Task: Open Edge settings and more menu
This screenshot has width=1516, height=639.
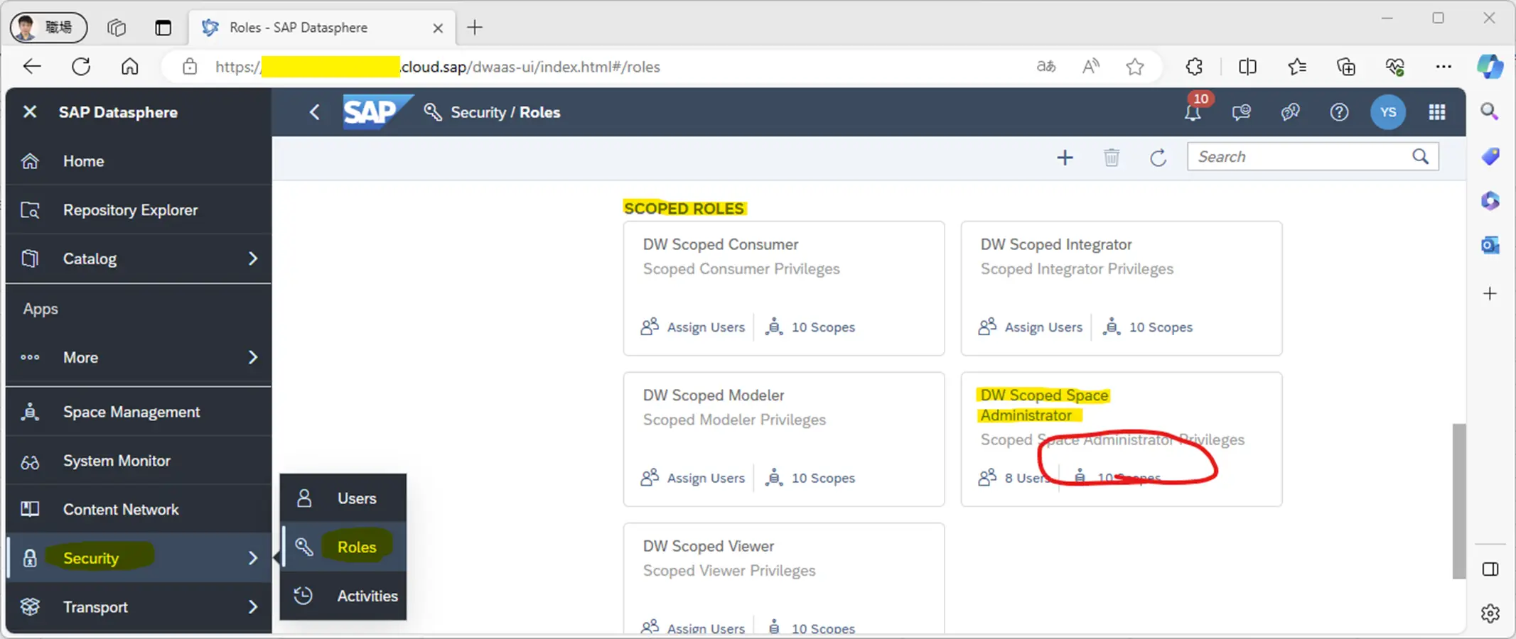Action: point(1444,67)
